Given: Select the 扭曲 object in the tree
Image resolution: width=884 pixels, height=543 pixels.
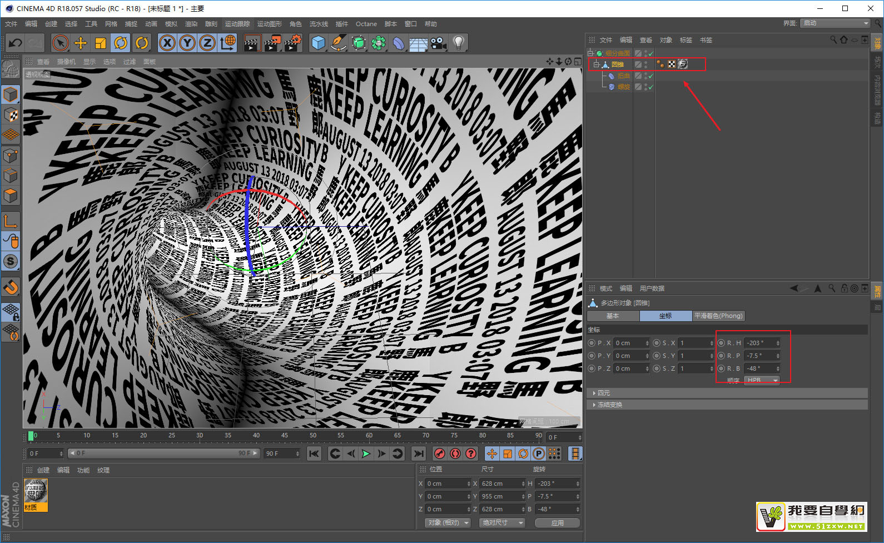Looking at the screenshot, I should tap(624, 76).
